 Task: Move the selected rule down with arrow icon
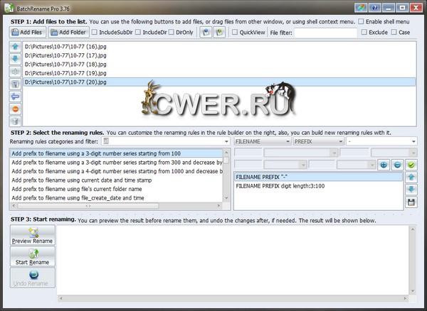tap(411, 190)
